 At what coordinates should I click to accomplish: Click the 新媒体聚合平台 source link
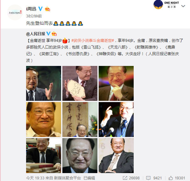click(67, 178)
